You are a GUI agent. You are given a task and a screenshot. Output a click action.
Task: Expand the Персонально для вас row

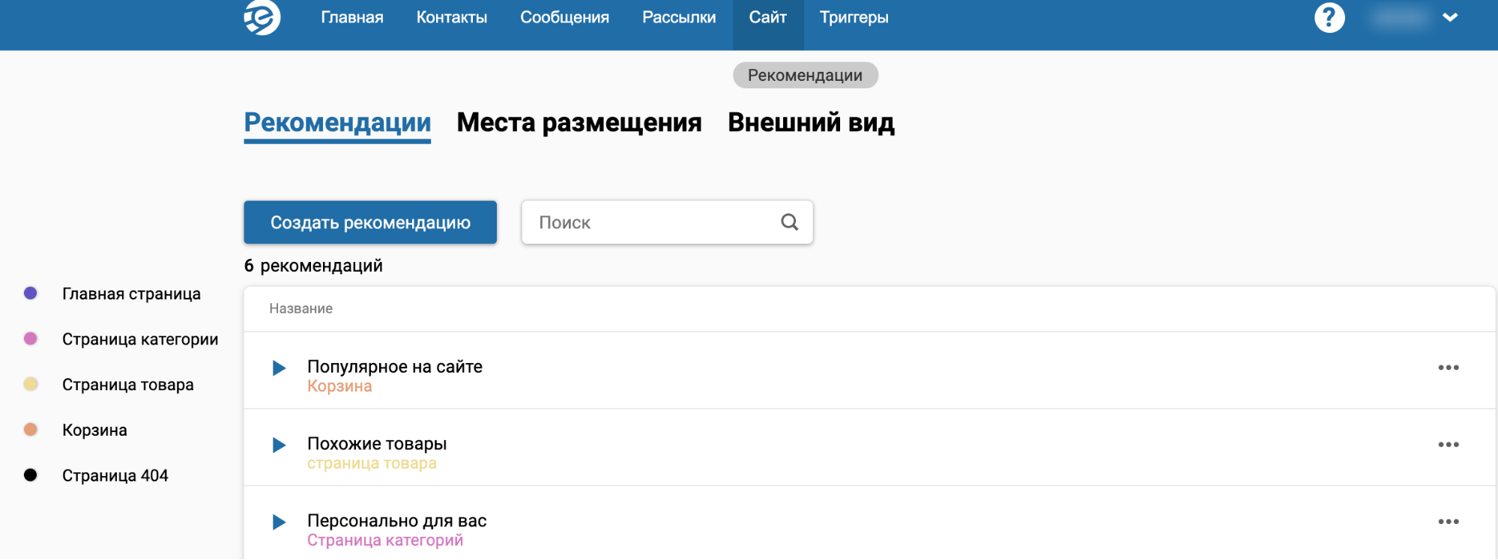coord(279,522)
